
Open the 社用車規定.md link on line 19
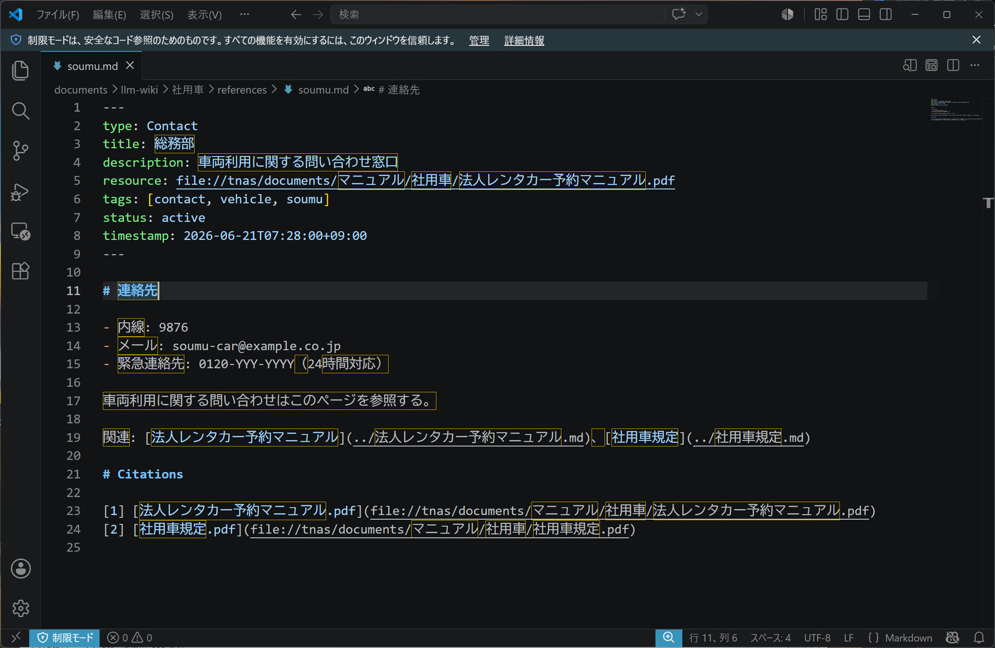click(748, 438)
